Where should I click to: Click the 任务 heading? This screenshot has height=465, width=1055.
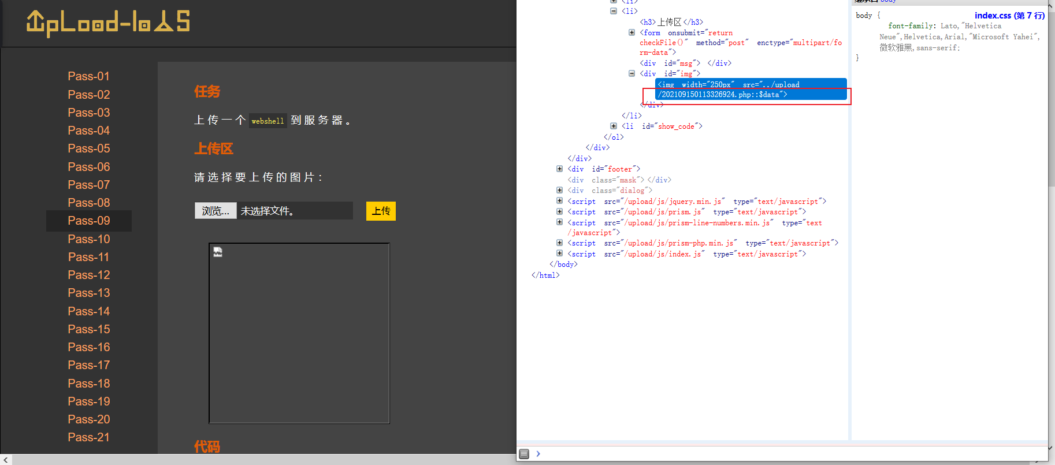[x=207, y=92]
